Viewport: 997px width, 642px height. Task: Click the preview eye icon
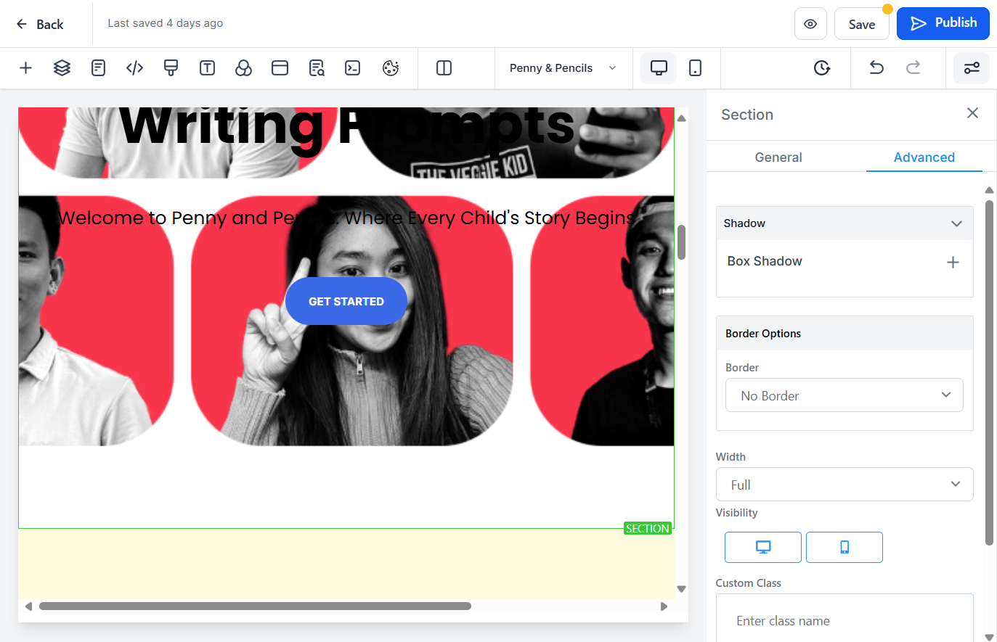[810, 24]
